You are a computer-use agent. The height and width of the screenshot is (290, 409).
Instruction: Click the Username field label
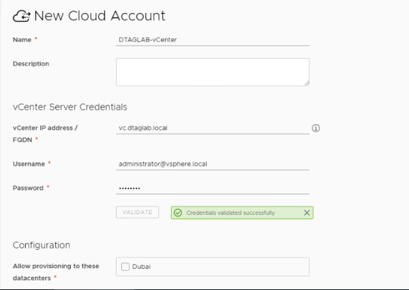pyautogui.click(x=29, y=164)
